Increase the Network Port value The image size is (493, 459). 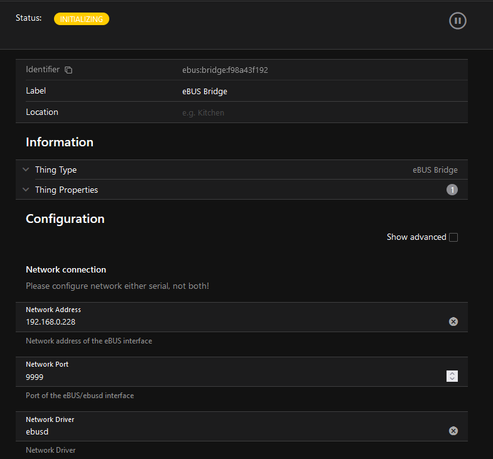(452, 374)
